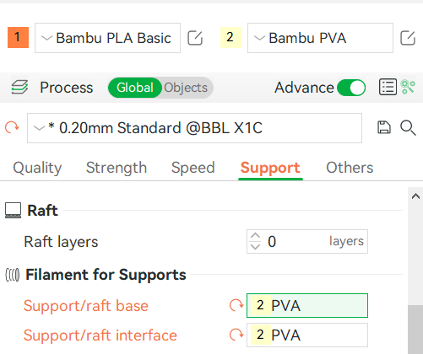
Task: Switch the process scope to Objects
Action: click(186, 88)
